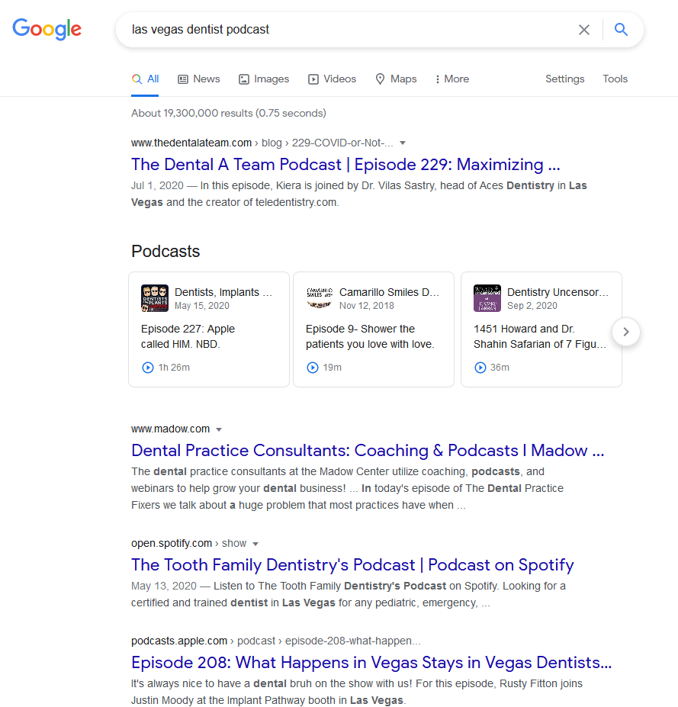The width and height of the screenshot is (678, 707).
Task: Open '1451 Howard and Dr. Shahin Safarian' episode
Action: pos(540,336)
